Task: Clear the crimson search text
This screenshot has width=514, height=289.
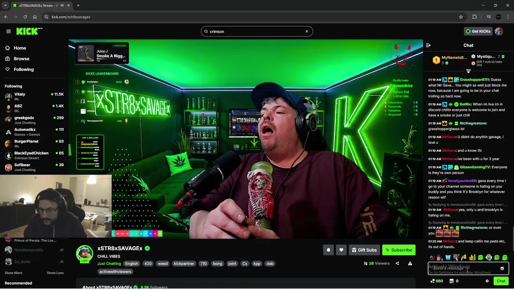Action: pyautogui.click(x=307, y=31)
